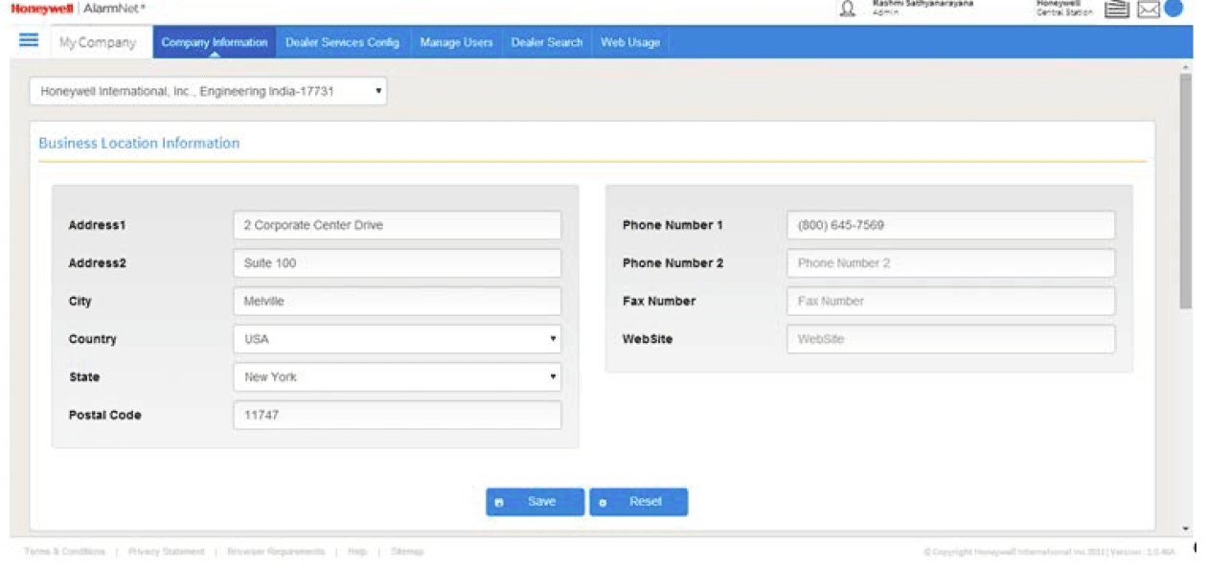This screenshot has height=566, width=1208.
Task: Open the Privacy Statement footer link
Action: click(x=166, y=552)
